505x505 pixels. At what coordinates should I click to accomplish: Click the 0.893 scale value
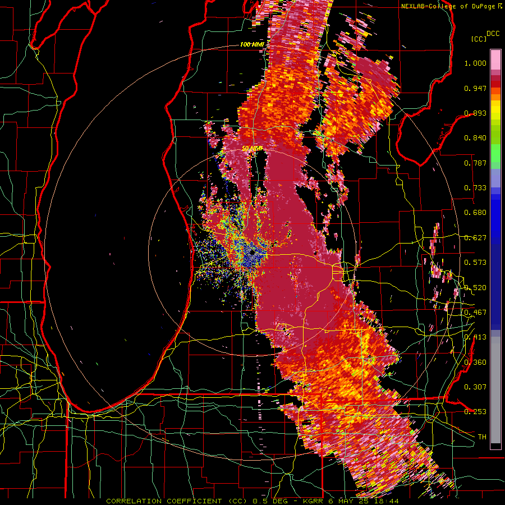475,113
